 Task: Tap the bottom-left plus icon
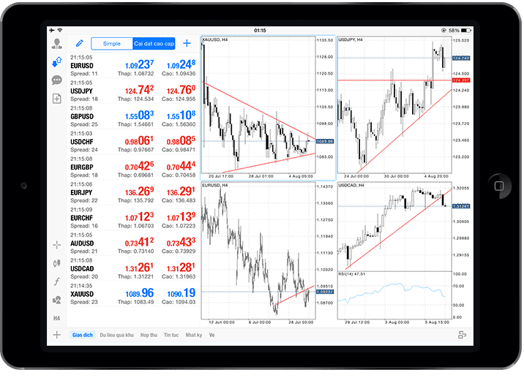(57, 335)
